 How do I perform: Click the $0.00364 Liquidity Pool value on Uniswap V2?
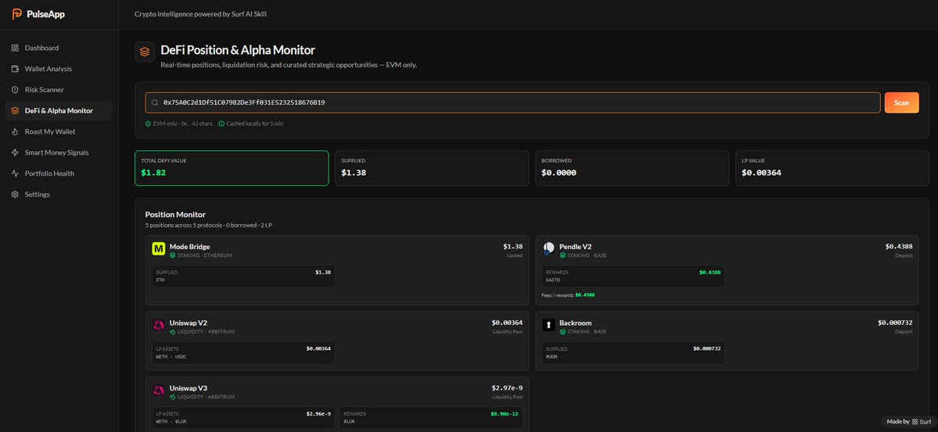tap(507, 323)
